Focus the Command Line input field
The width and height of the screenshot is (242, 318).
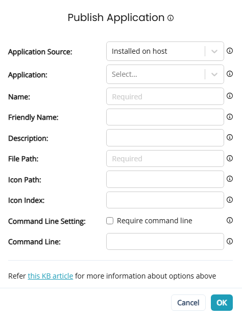(x=165, y=241)
